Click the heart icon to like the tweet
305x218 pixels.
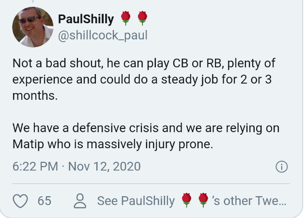tap(20, 201)
